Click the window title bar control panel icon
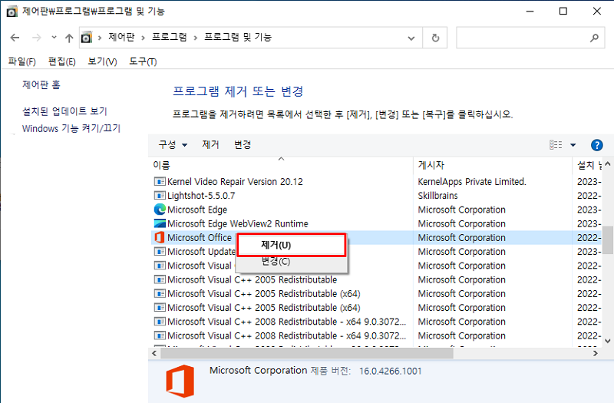The width and height of the screenshot is (614, 403). pos(12,12)
